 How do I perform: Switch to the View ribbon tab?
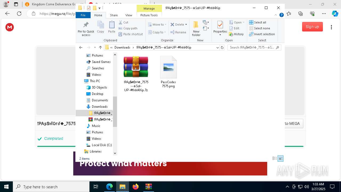tap(129, 15)
